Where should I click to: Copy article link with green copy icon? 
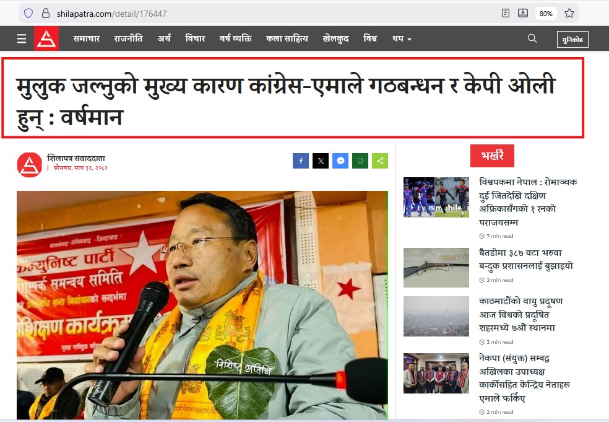point(360,161)
